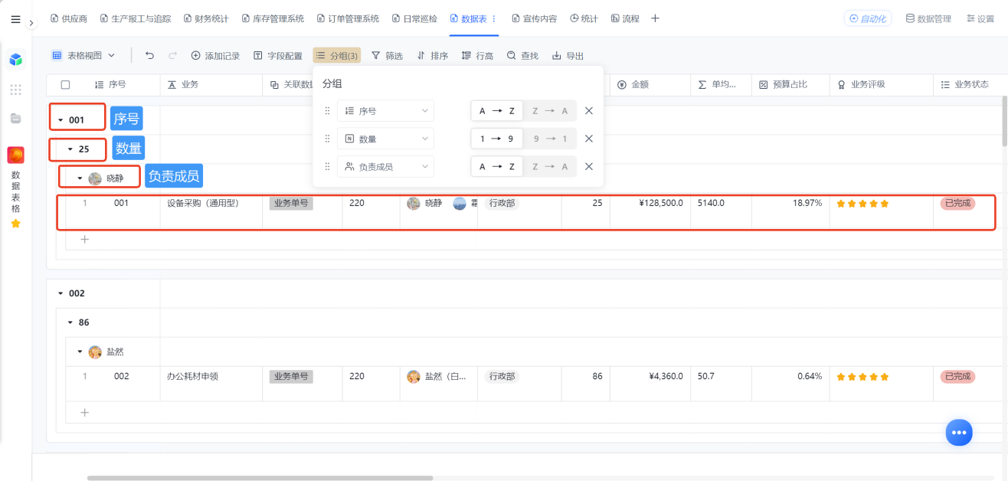This screenshot has width=1008, height=481.
Task: Click 业务单号 tag in 办公耗材申领 row
Action: pos(291,376)
